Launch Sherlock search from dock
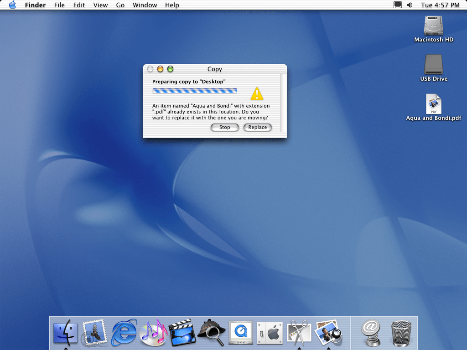Viewport: 467px width, 350px height. click(211, 333)
